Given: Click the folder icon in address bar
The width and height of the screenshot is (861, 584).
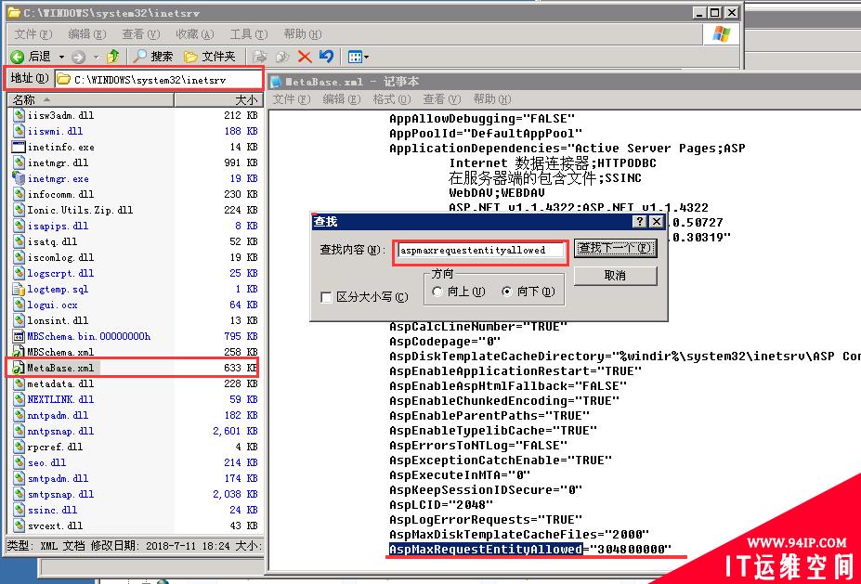Looking at the screenshot, I should pyautogui.click(x=64, y=80).
